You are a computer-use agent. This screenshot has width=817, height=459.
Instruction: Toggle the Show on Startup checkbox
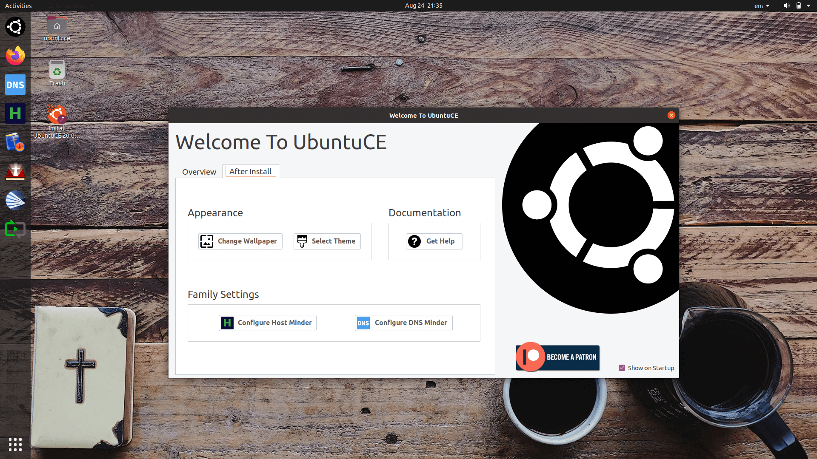click(622, 368)
